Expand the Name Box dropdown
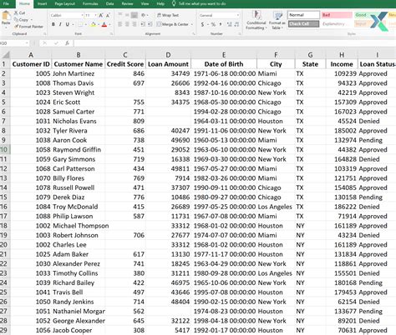Image resolution: width=396 pixels, height=335 pixels. click(x=27, y=43)
